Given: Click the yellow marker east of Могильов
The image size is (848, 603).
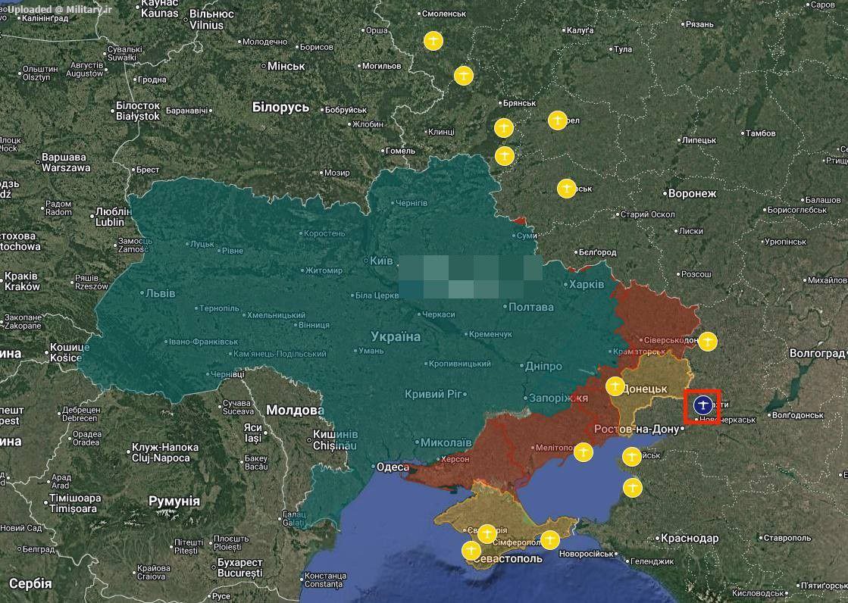Looking at the screenshot, I should coord(464,76).
